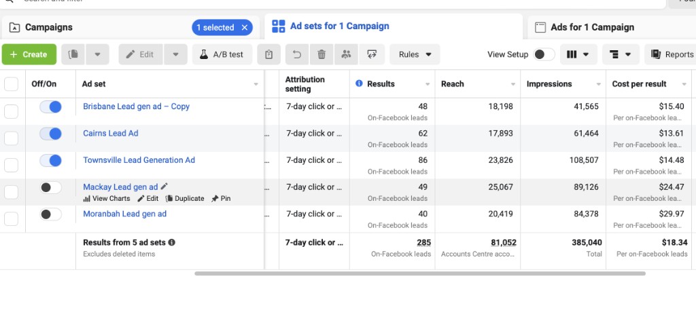This screenshot has height=327, width=696.
Task: Switch to Ad sets for 1 Campaign tab
Action: tap(340, 26)
